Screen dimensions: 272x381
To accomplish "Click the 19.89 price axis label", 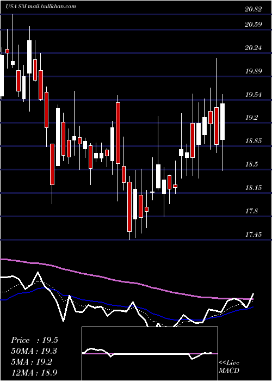I will click(x=254, y=71).
